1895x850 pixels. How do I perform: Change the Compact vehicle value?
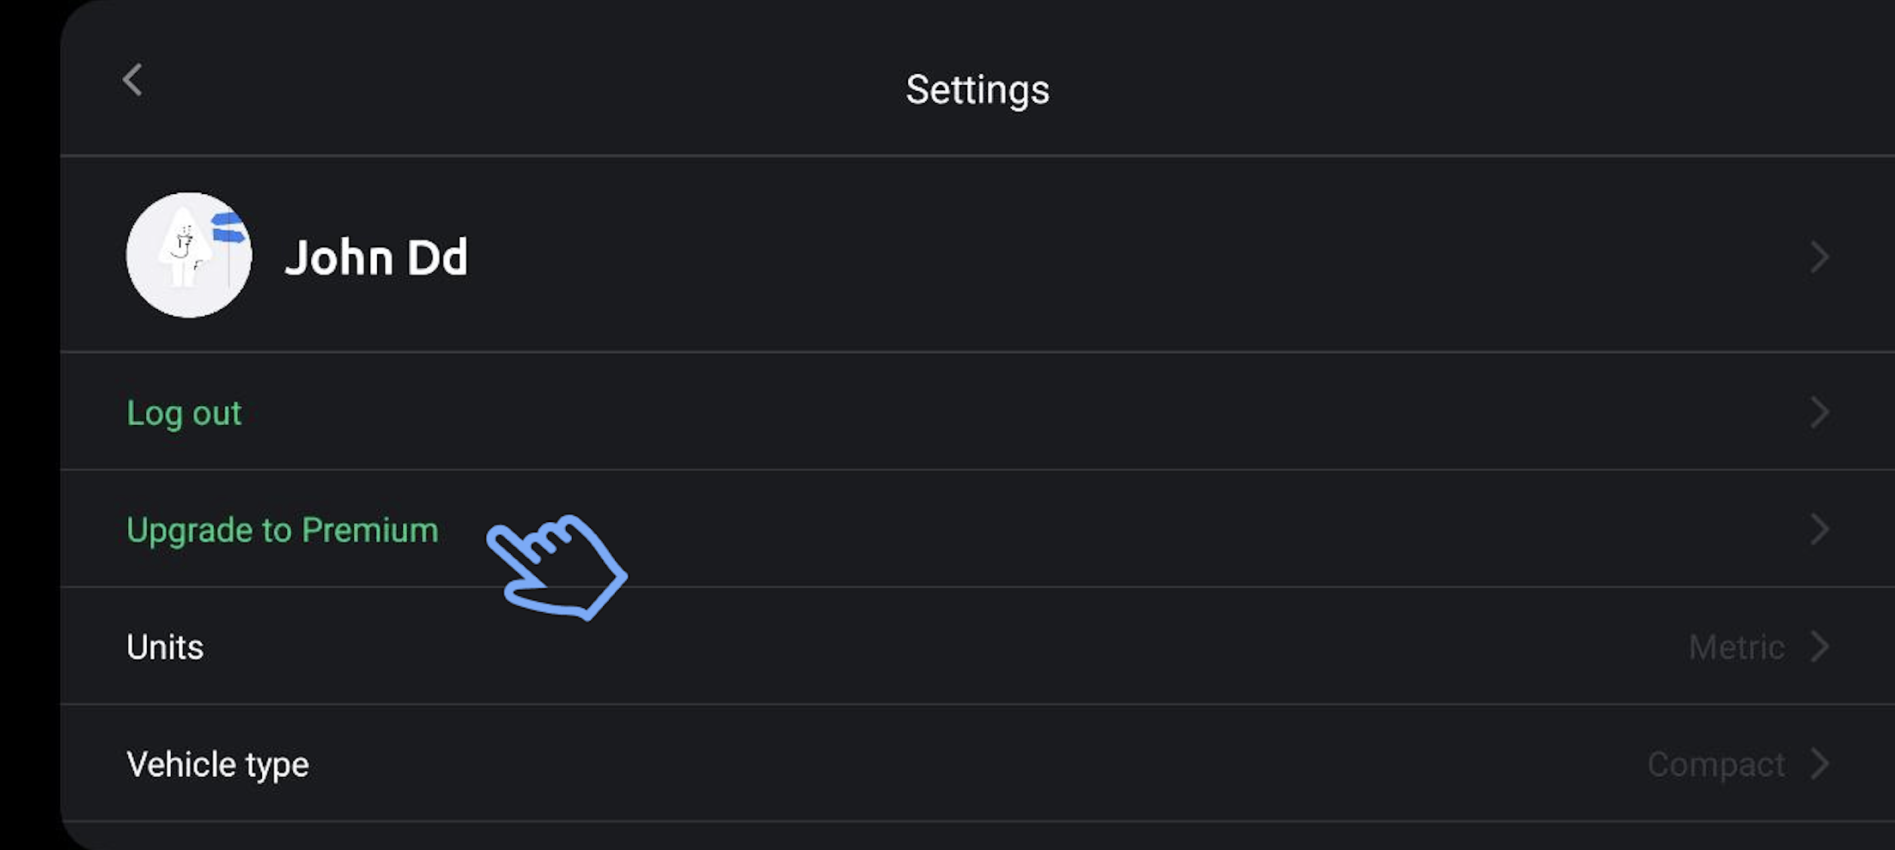[1715, 764]
